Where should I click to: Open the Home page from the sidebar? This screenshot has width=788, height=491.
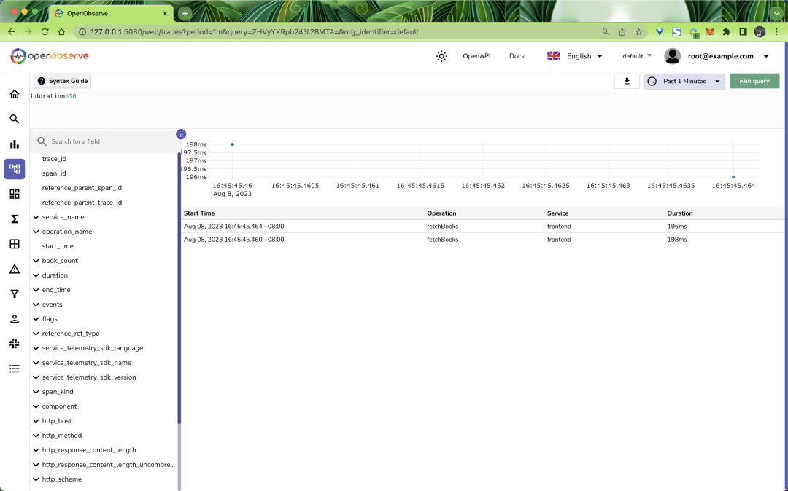point(14,94)
